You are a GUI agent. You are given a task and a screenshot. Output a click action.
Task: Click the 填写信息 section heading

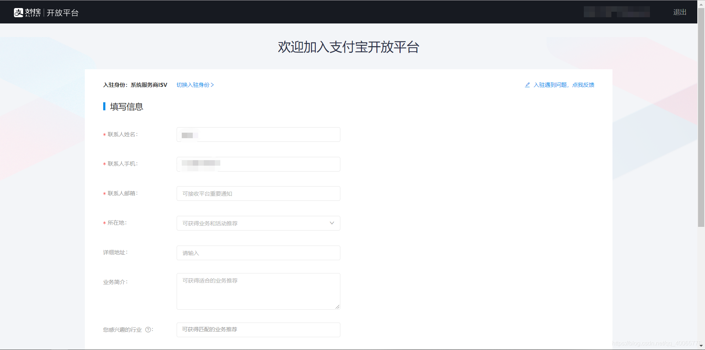tap(126, 107)
